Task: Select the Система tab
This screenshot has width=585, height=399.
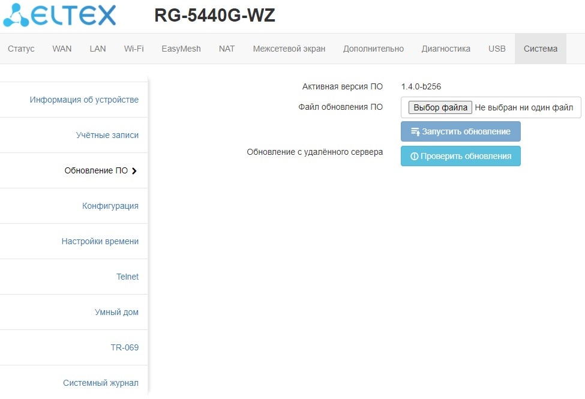Action: coord(541,49)
